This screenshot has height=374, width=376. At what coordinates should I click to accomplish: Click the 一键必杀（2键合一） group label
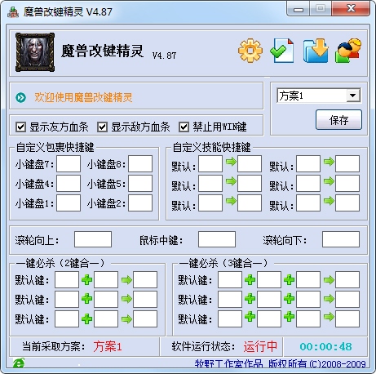click(60, 263)
